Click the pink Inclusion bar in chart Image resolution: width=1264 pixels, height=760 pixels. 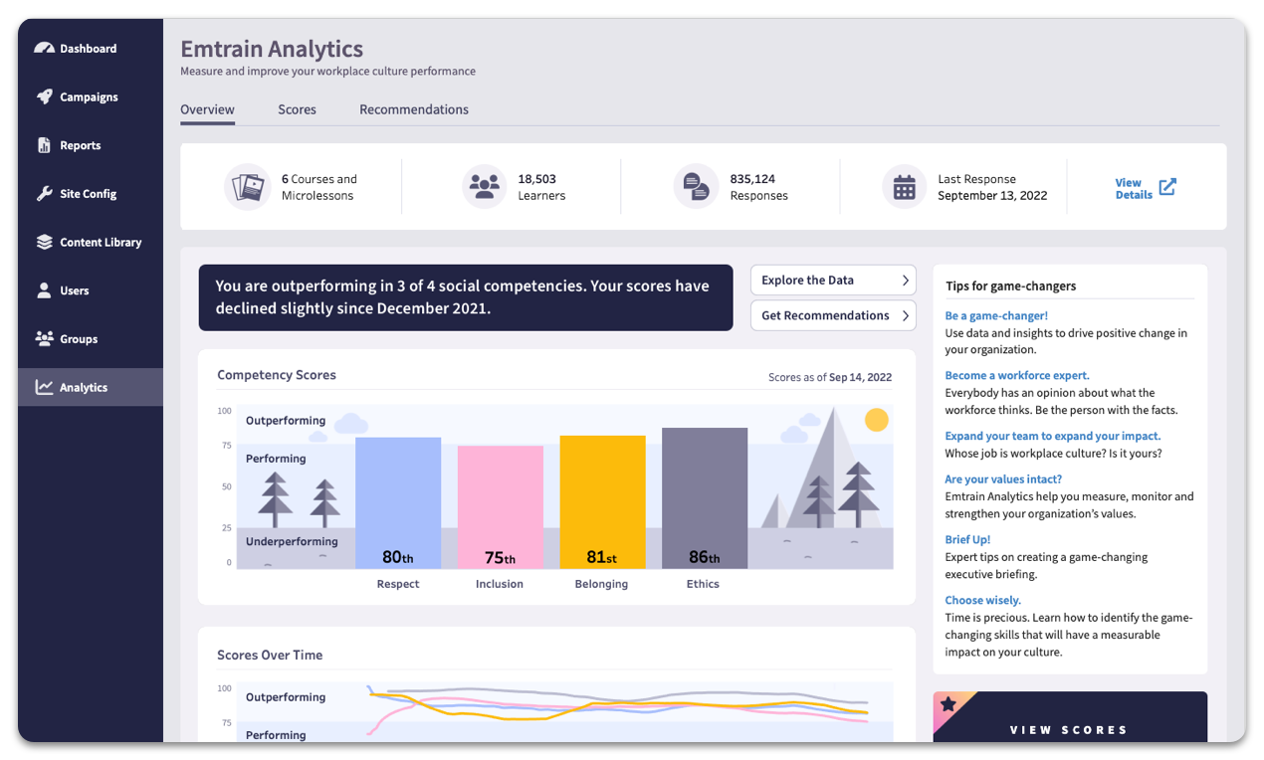[501, 507]
